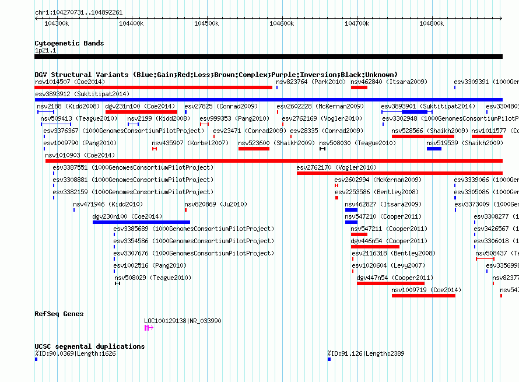Select esv2762170 (Vogler2010) label

[336, 167]
